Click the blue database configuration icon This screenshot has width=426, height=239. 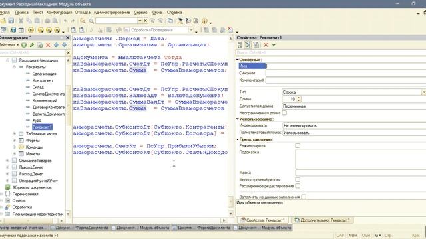pos(13,30)
